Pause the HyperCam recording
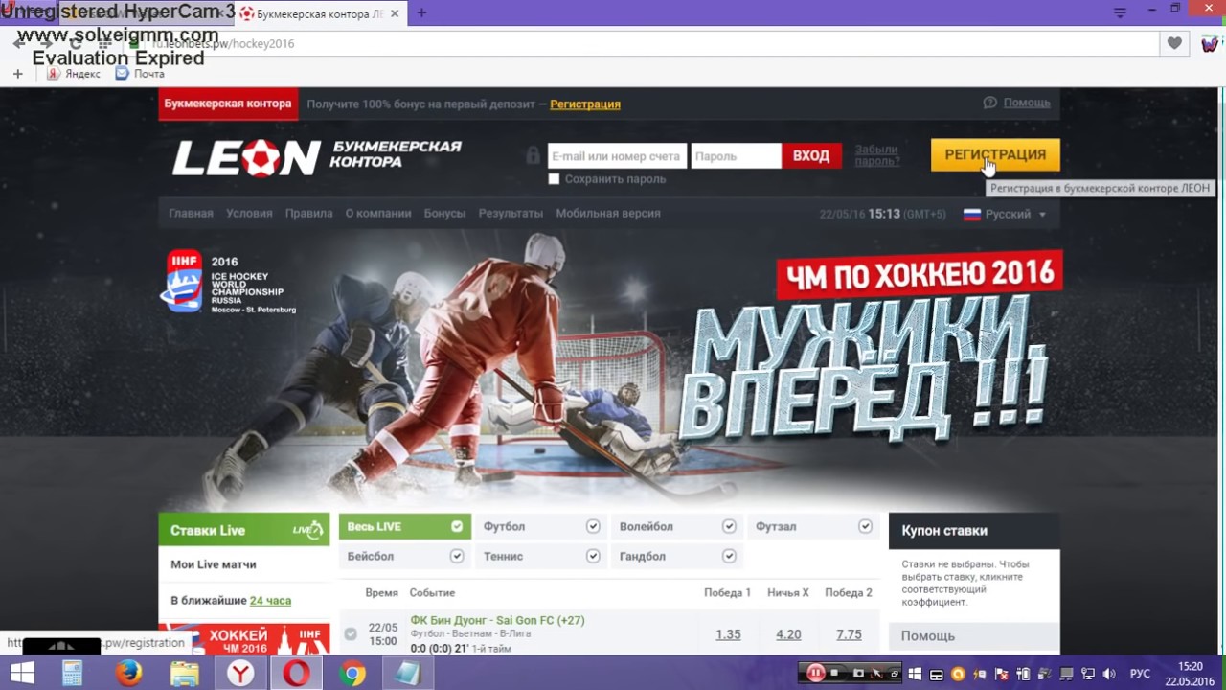The width and height of the screenshot is (1226, 690). coord(815,673)
